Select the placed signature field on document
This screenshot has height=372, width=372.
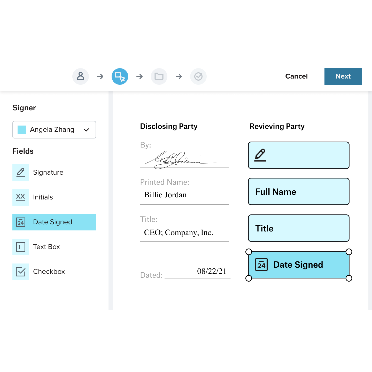pyautogui.click(x=299, y=155)
